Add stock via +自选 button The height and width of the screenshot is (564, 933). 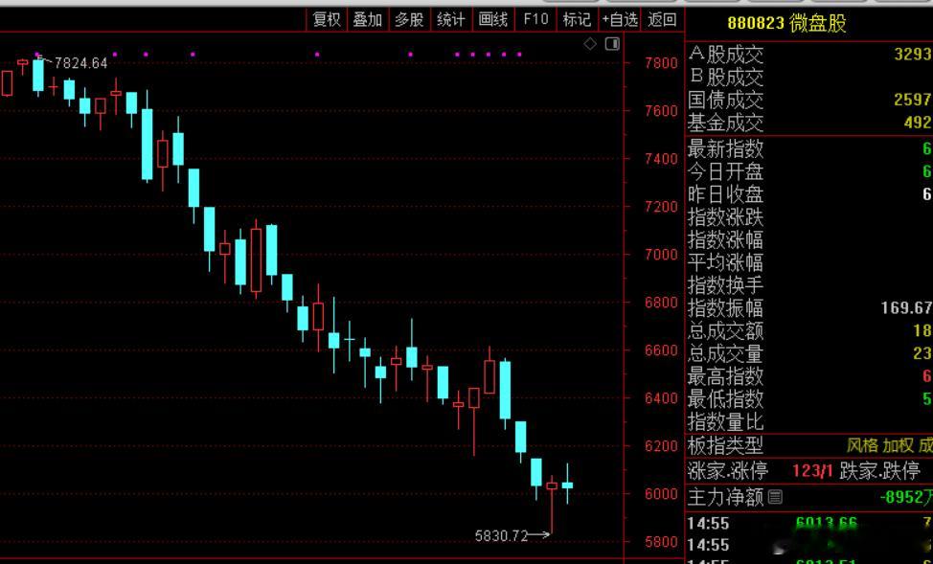(x=620, y=20)
